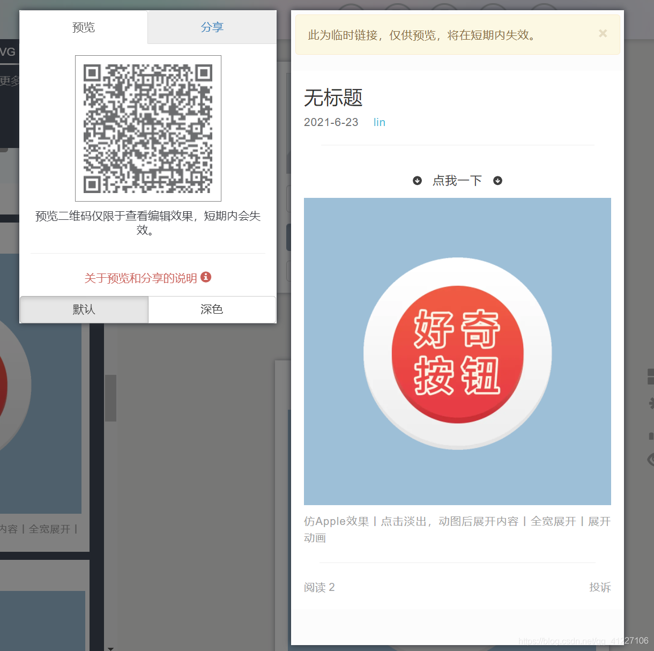Image resolution: width=654 pixels, height=651 pixels.
Task: Select the 深色 theme button
Action: coord(212,309)
